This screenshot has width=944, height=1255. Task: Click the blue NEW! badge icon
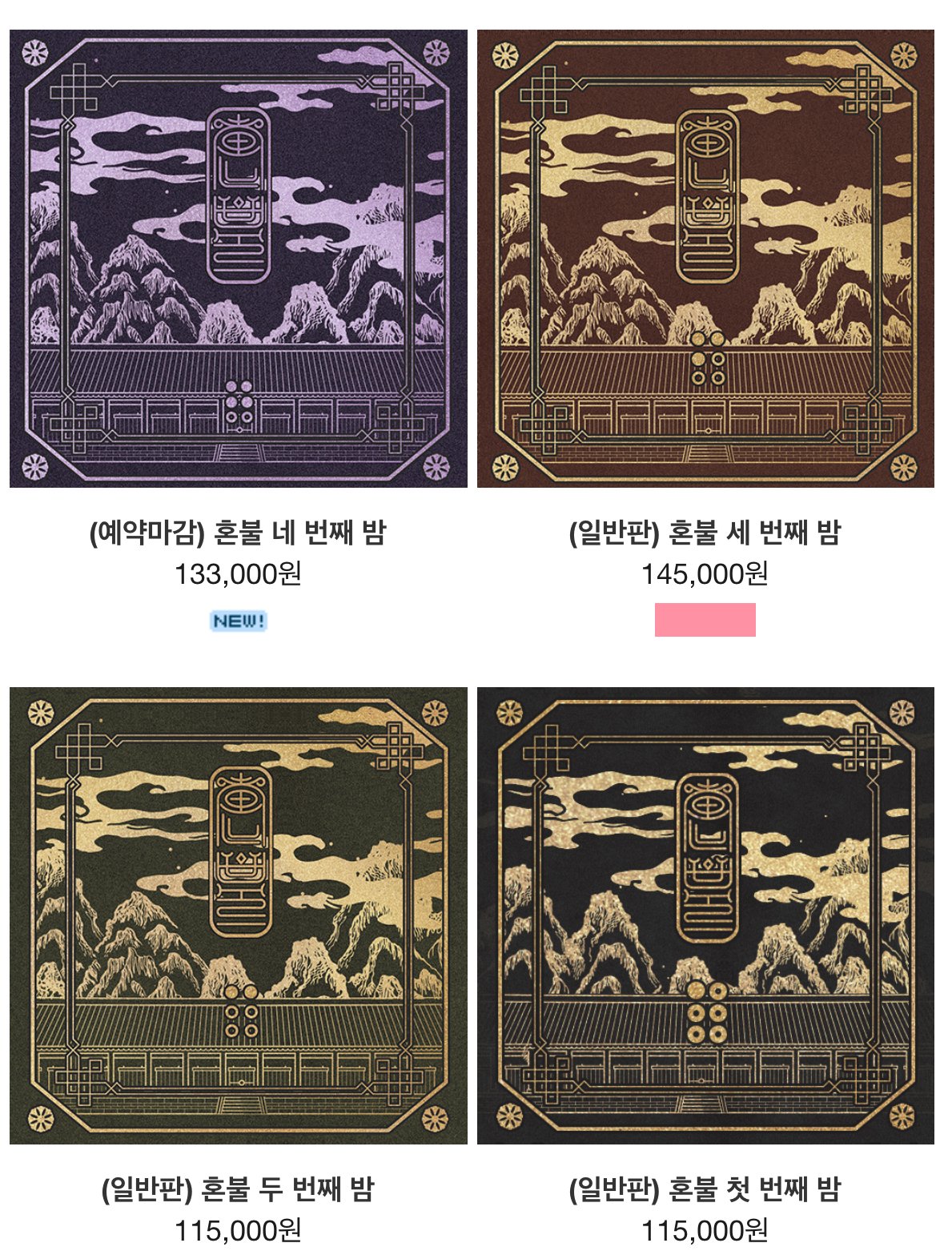click(x=238, y=621)
